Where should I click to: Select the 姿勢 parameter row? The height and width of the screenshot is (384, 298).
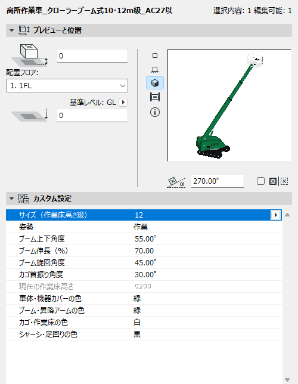[144, 227]
